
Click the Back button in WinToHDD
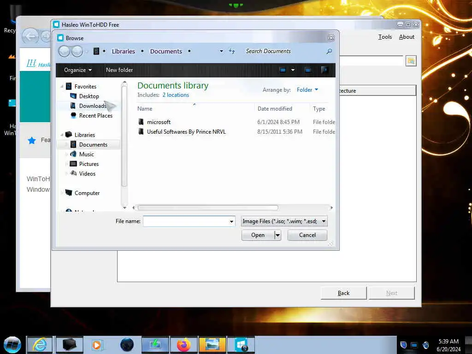[x=343, y=293]
